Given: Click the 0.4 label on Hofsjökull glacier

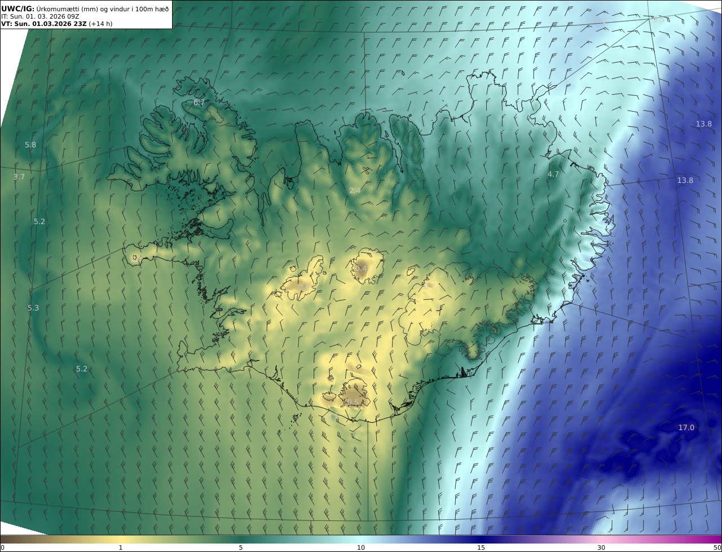Looking at the screenshot, I should 361,269.
